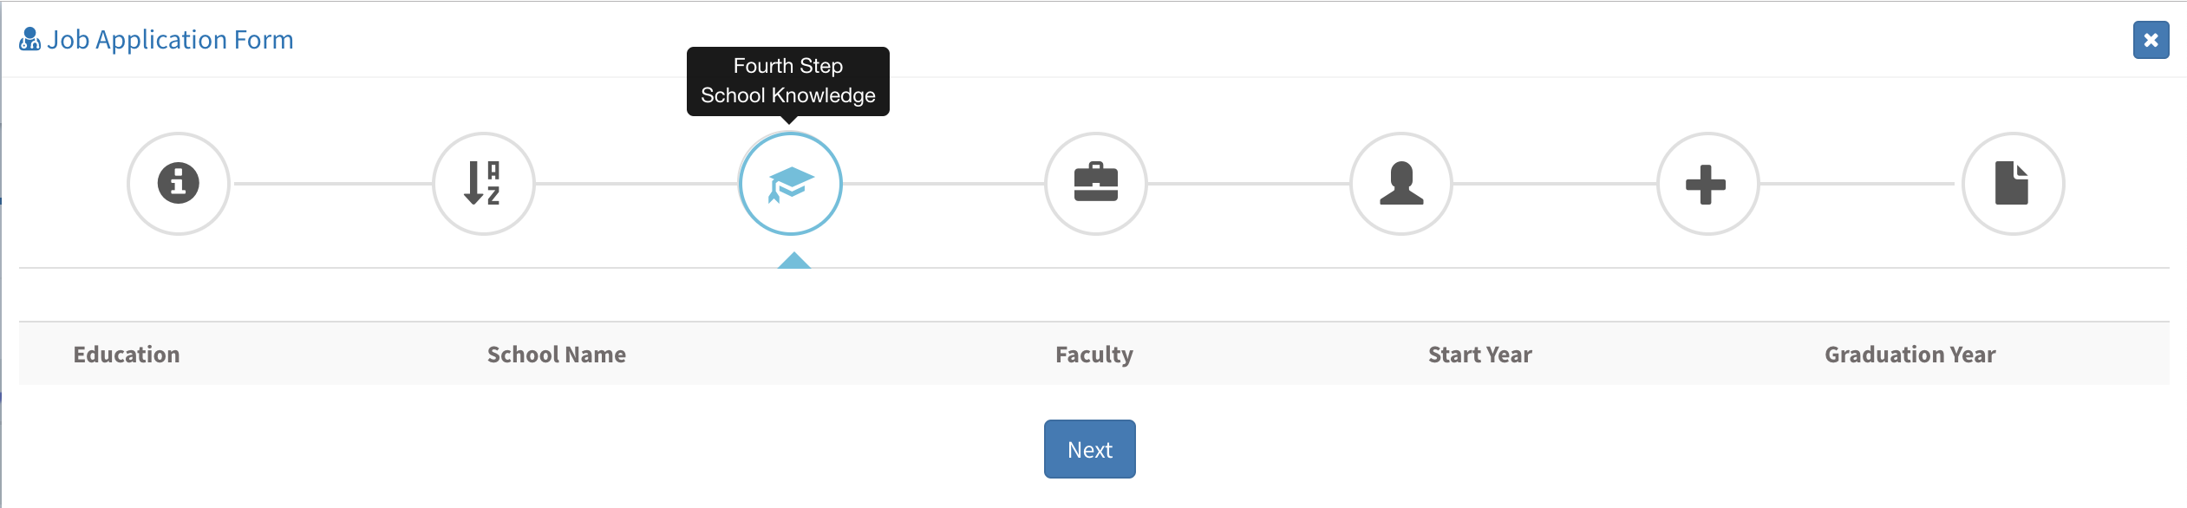
Task: Click the progress line between briefcase and user steps
Action: tap(1249, 184)
